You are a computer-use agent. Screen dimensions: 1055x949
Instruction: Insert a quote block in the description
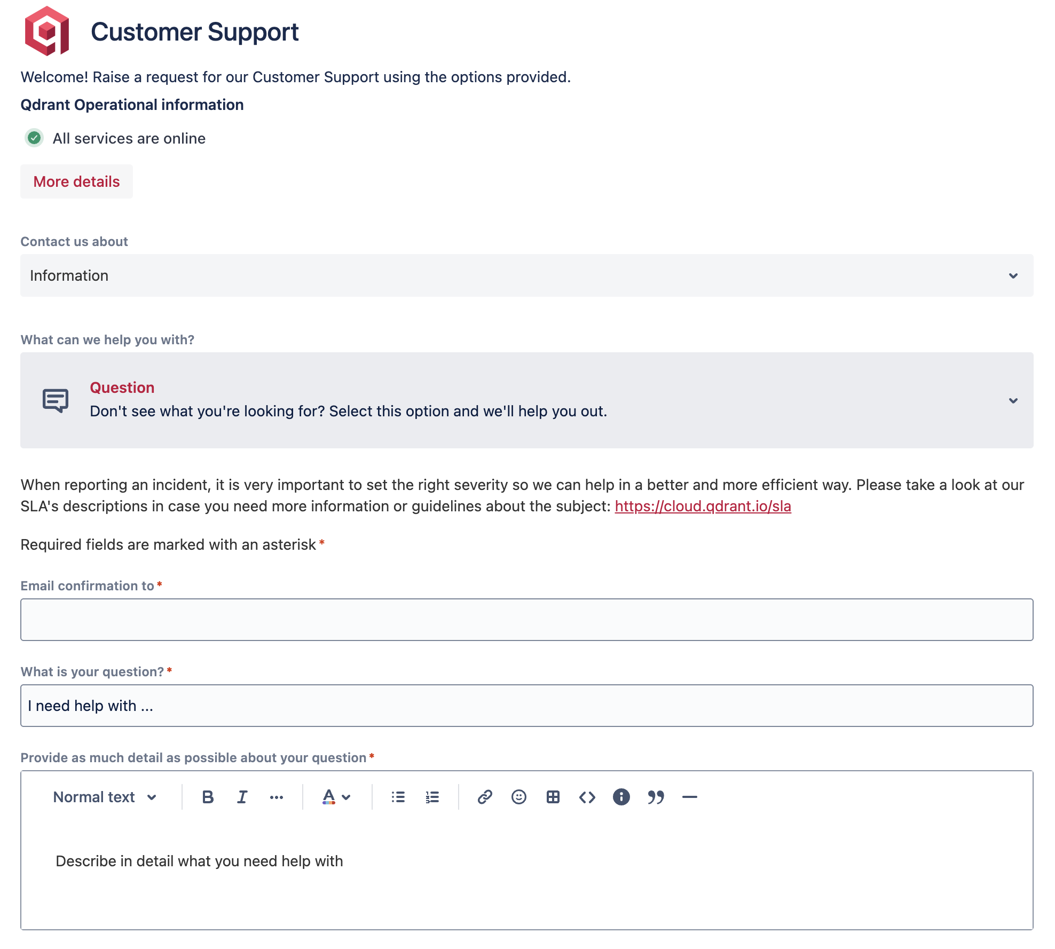point(656,797)
